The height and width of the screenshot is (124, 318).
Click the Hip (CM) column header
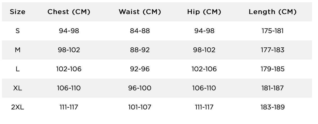[204, 12]
